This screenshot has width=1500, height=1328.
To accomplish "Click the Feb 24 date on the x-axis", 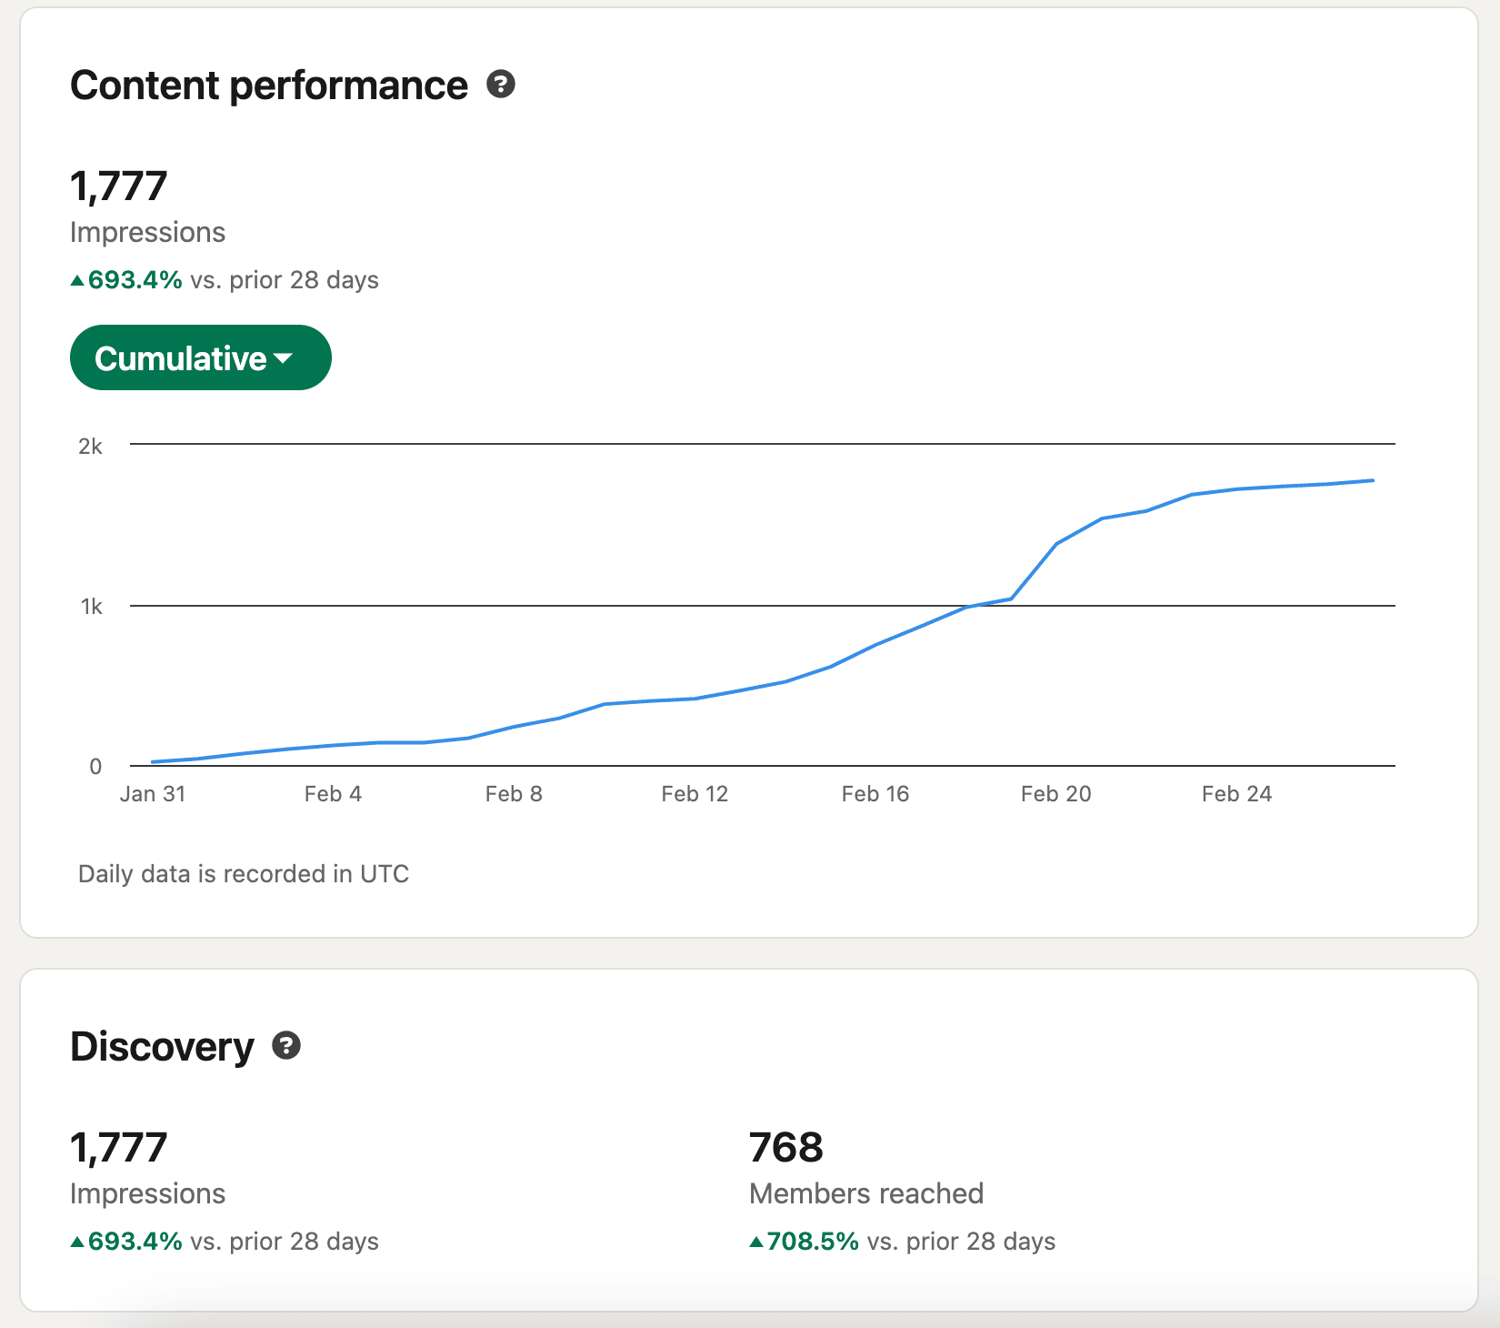I will [x=1235, y=794].
